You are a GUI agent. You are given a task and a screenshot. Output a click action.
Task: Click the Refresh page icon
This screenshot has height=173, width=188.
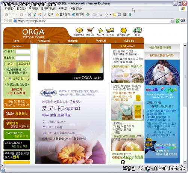[35, 15]
